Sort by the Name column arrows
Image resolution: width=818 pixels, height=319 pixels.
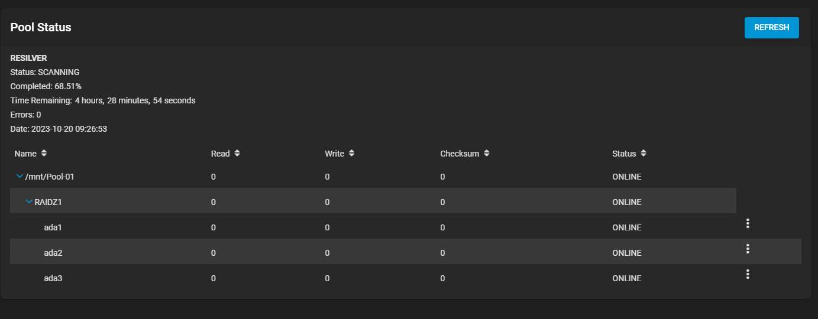click(44, 154)
